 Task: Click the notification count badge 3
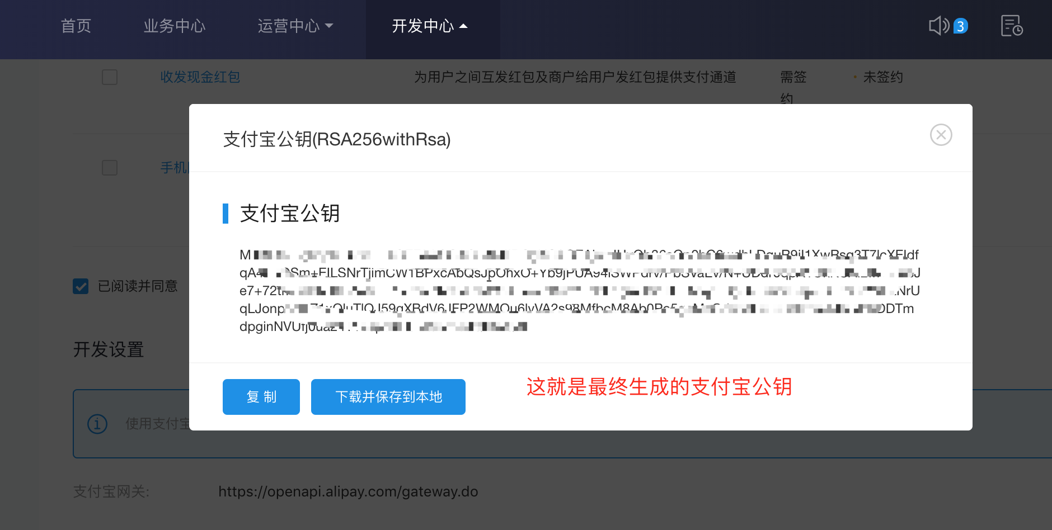coord(960,26)
